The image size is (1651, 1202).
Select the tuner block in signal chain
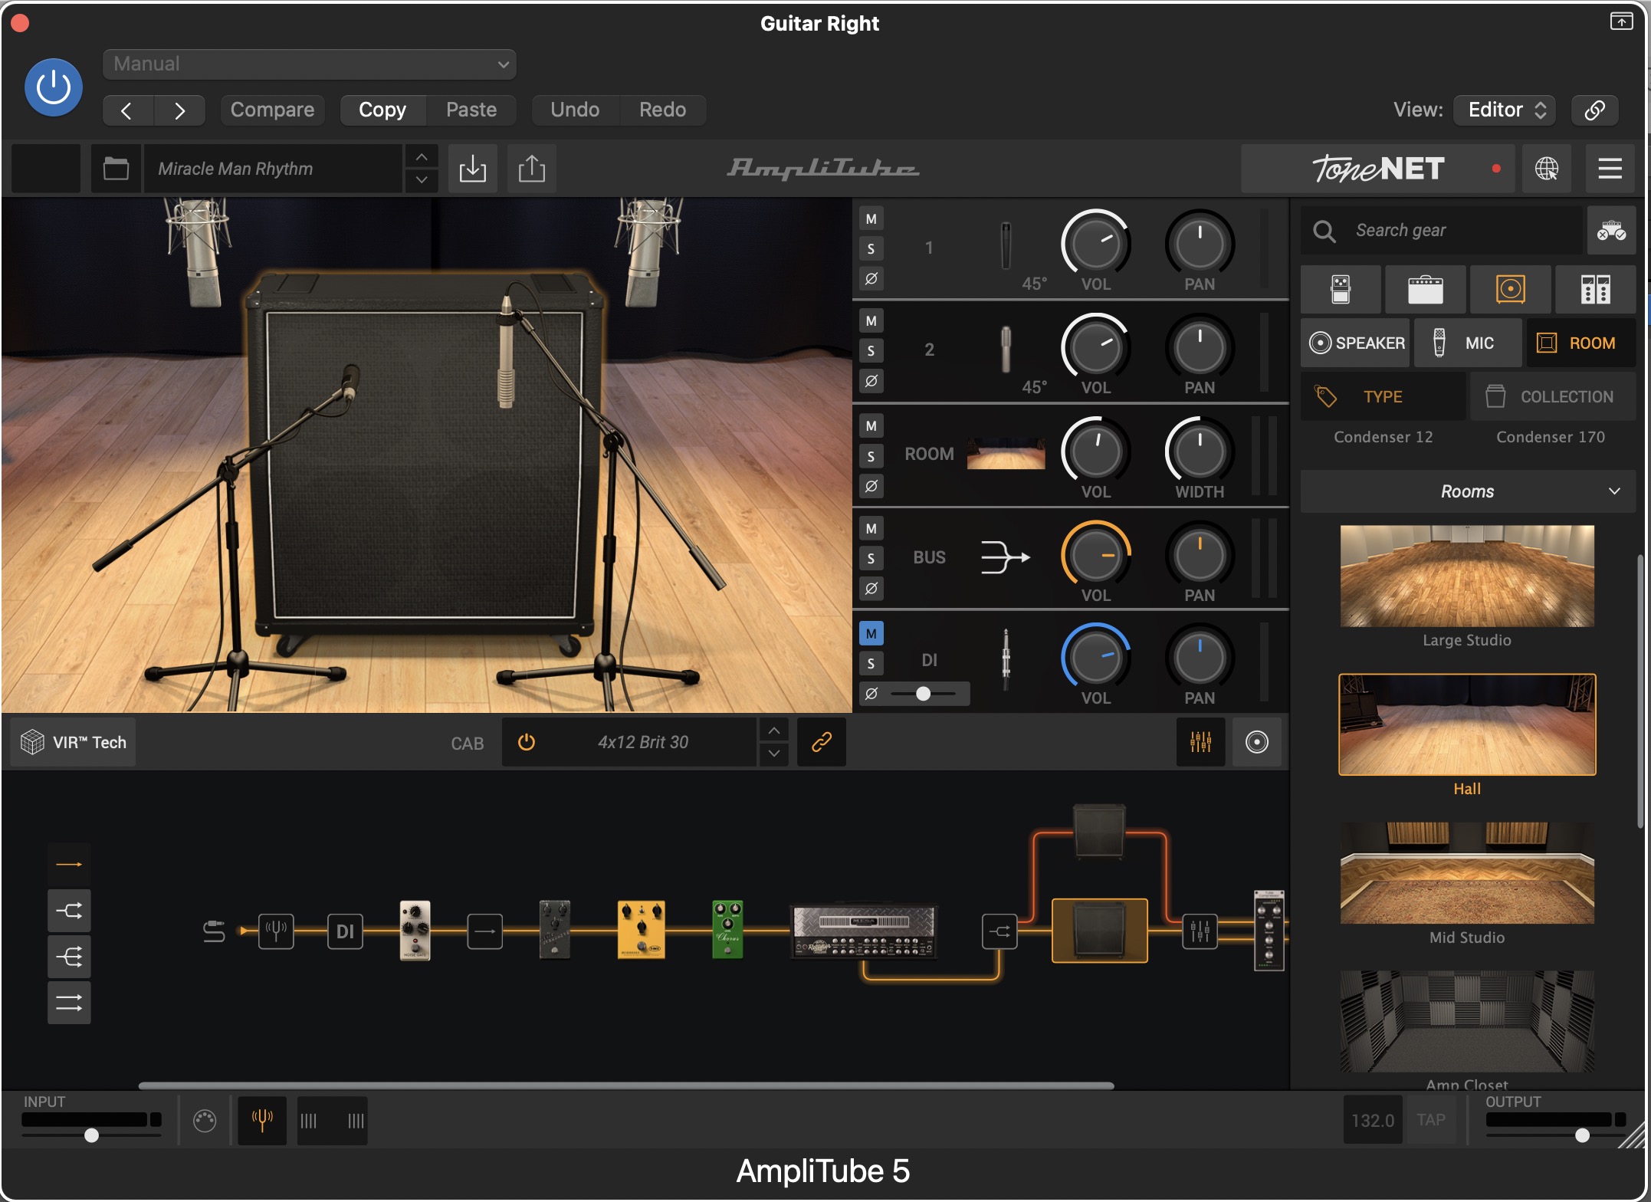coord(276,932)
